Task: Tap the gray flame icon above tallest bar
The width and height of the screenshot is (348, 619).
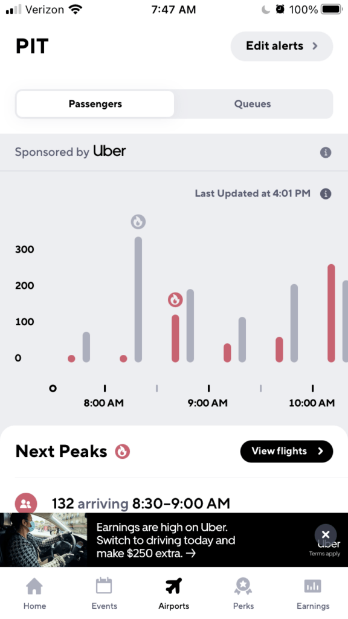Action: tap(138, 221)
